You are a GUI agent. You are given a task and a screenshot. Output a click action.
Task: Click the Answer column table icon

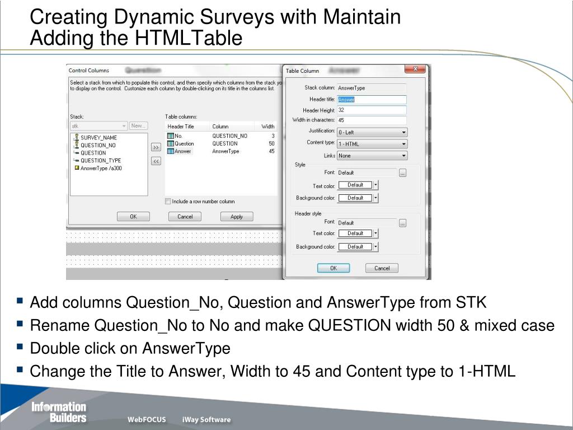pyautogui.click(x=170, y=151)
